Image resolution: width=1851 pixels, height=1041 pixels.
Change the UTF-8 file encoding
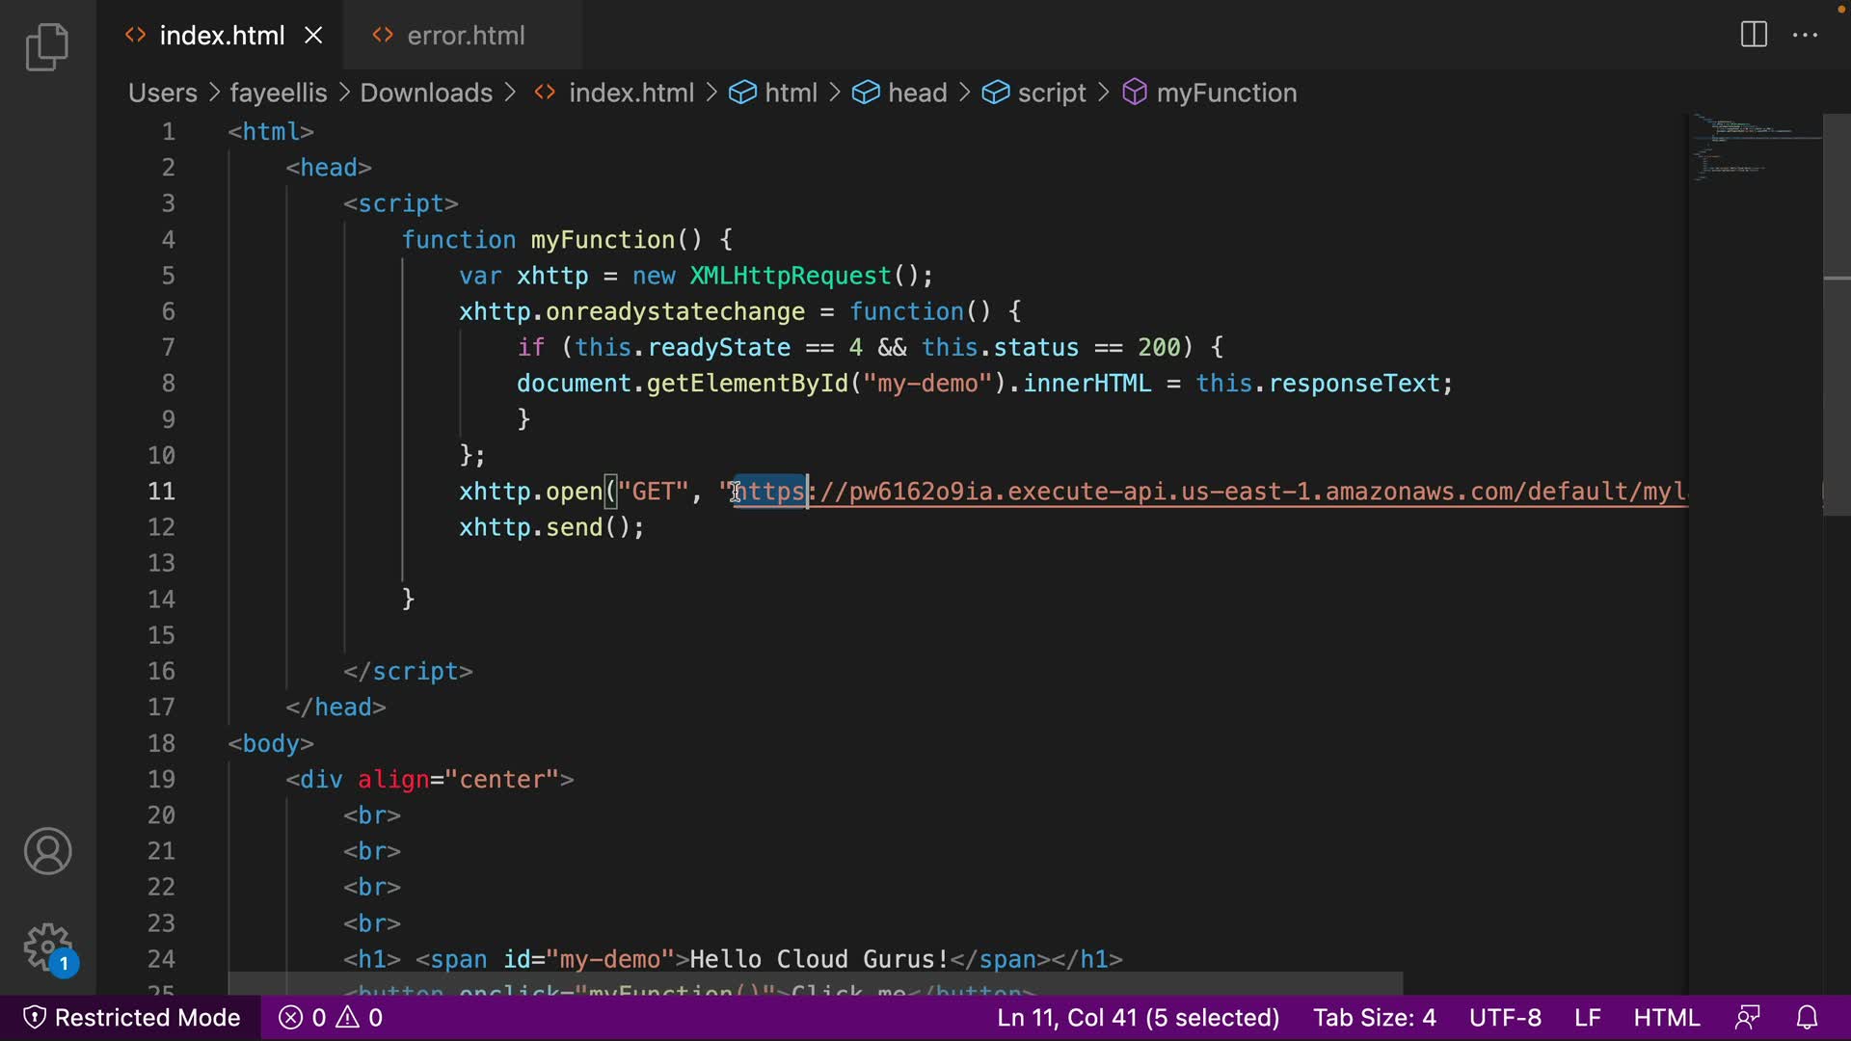tap(1504, 1018)
